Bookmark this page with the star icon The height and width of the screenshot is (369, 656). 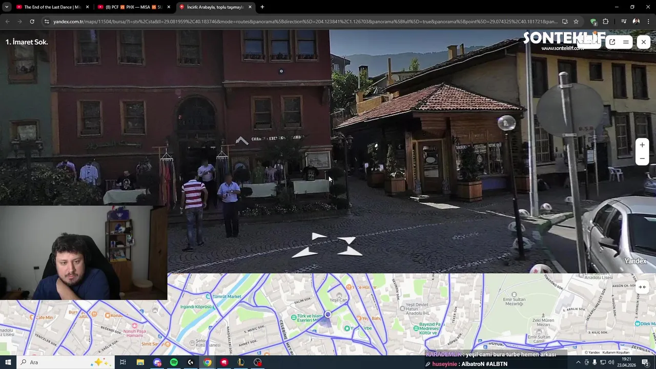click(x=576, y=22)
